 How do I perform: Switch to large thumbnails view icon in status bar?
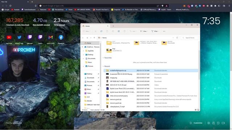198,110
